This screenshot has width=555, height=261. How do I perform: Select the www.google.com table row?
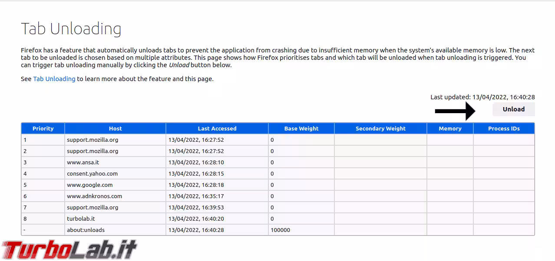[x=115, y=185]
